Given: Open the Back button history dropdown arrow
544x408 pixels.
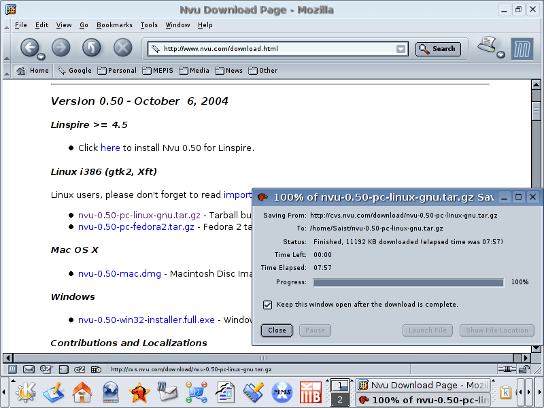Looking at the screenshot, I should pos(41,56).
